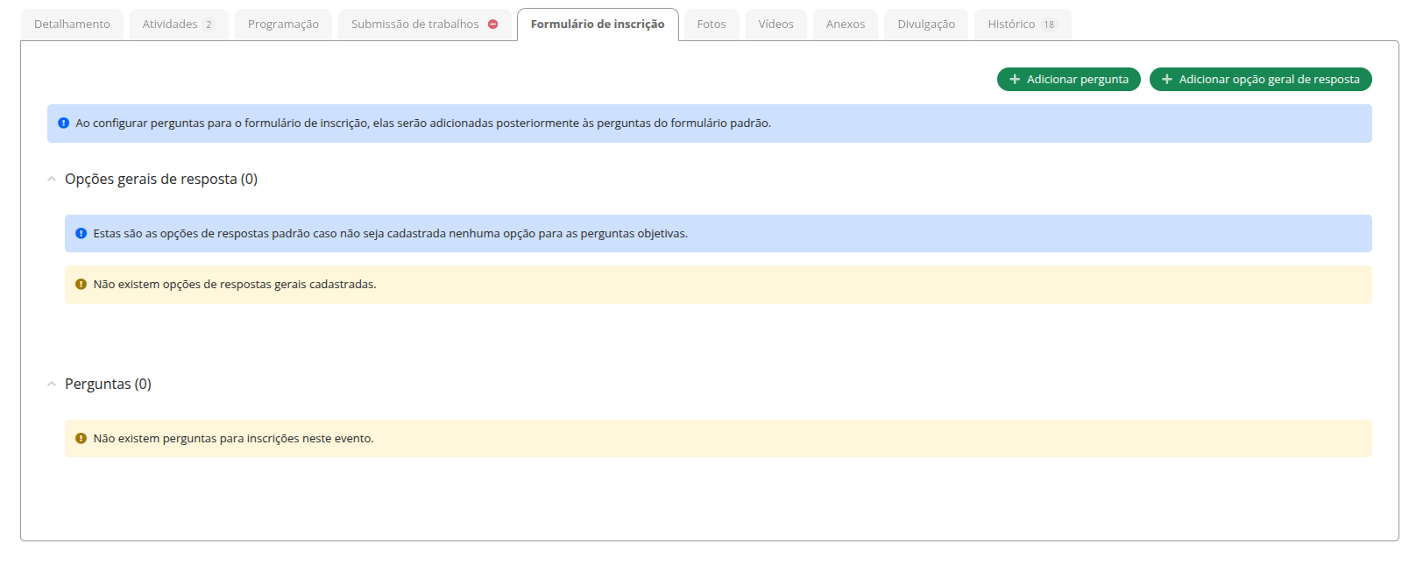Go to the Divulgação tab

[x=926, y=25]
